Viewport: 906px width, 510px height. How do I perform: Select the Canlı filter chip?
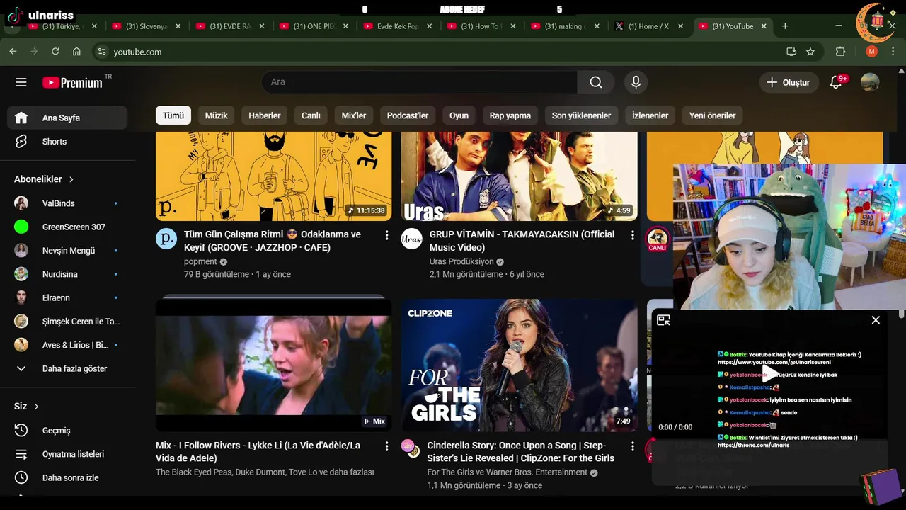tap(311, 115)
